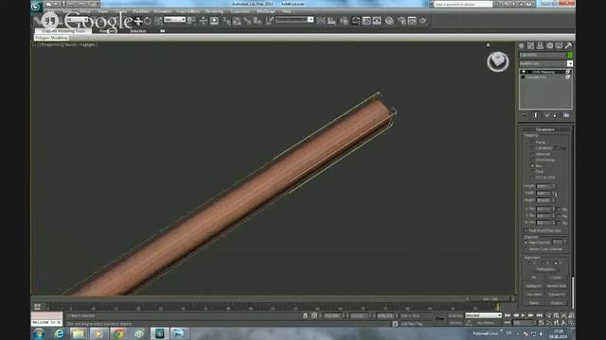This screenshot has height=340, width=606.
Task: Switch to the Selection ribbon tab
Action: [x=138, y=31]
